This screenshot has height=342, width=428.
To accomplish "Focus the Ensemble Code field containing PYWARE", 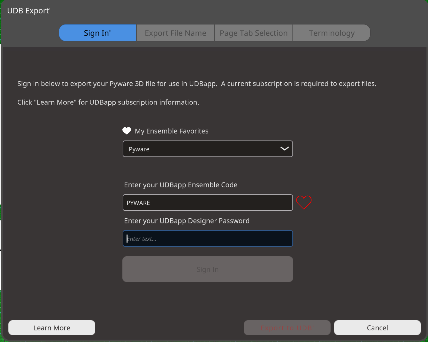I will point(208,203).
